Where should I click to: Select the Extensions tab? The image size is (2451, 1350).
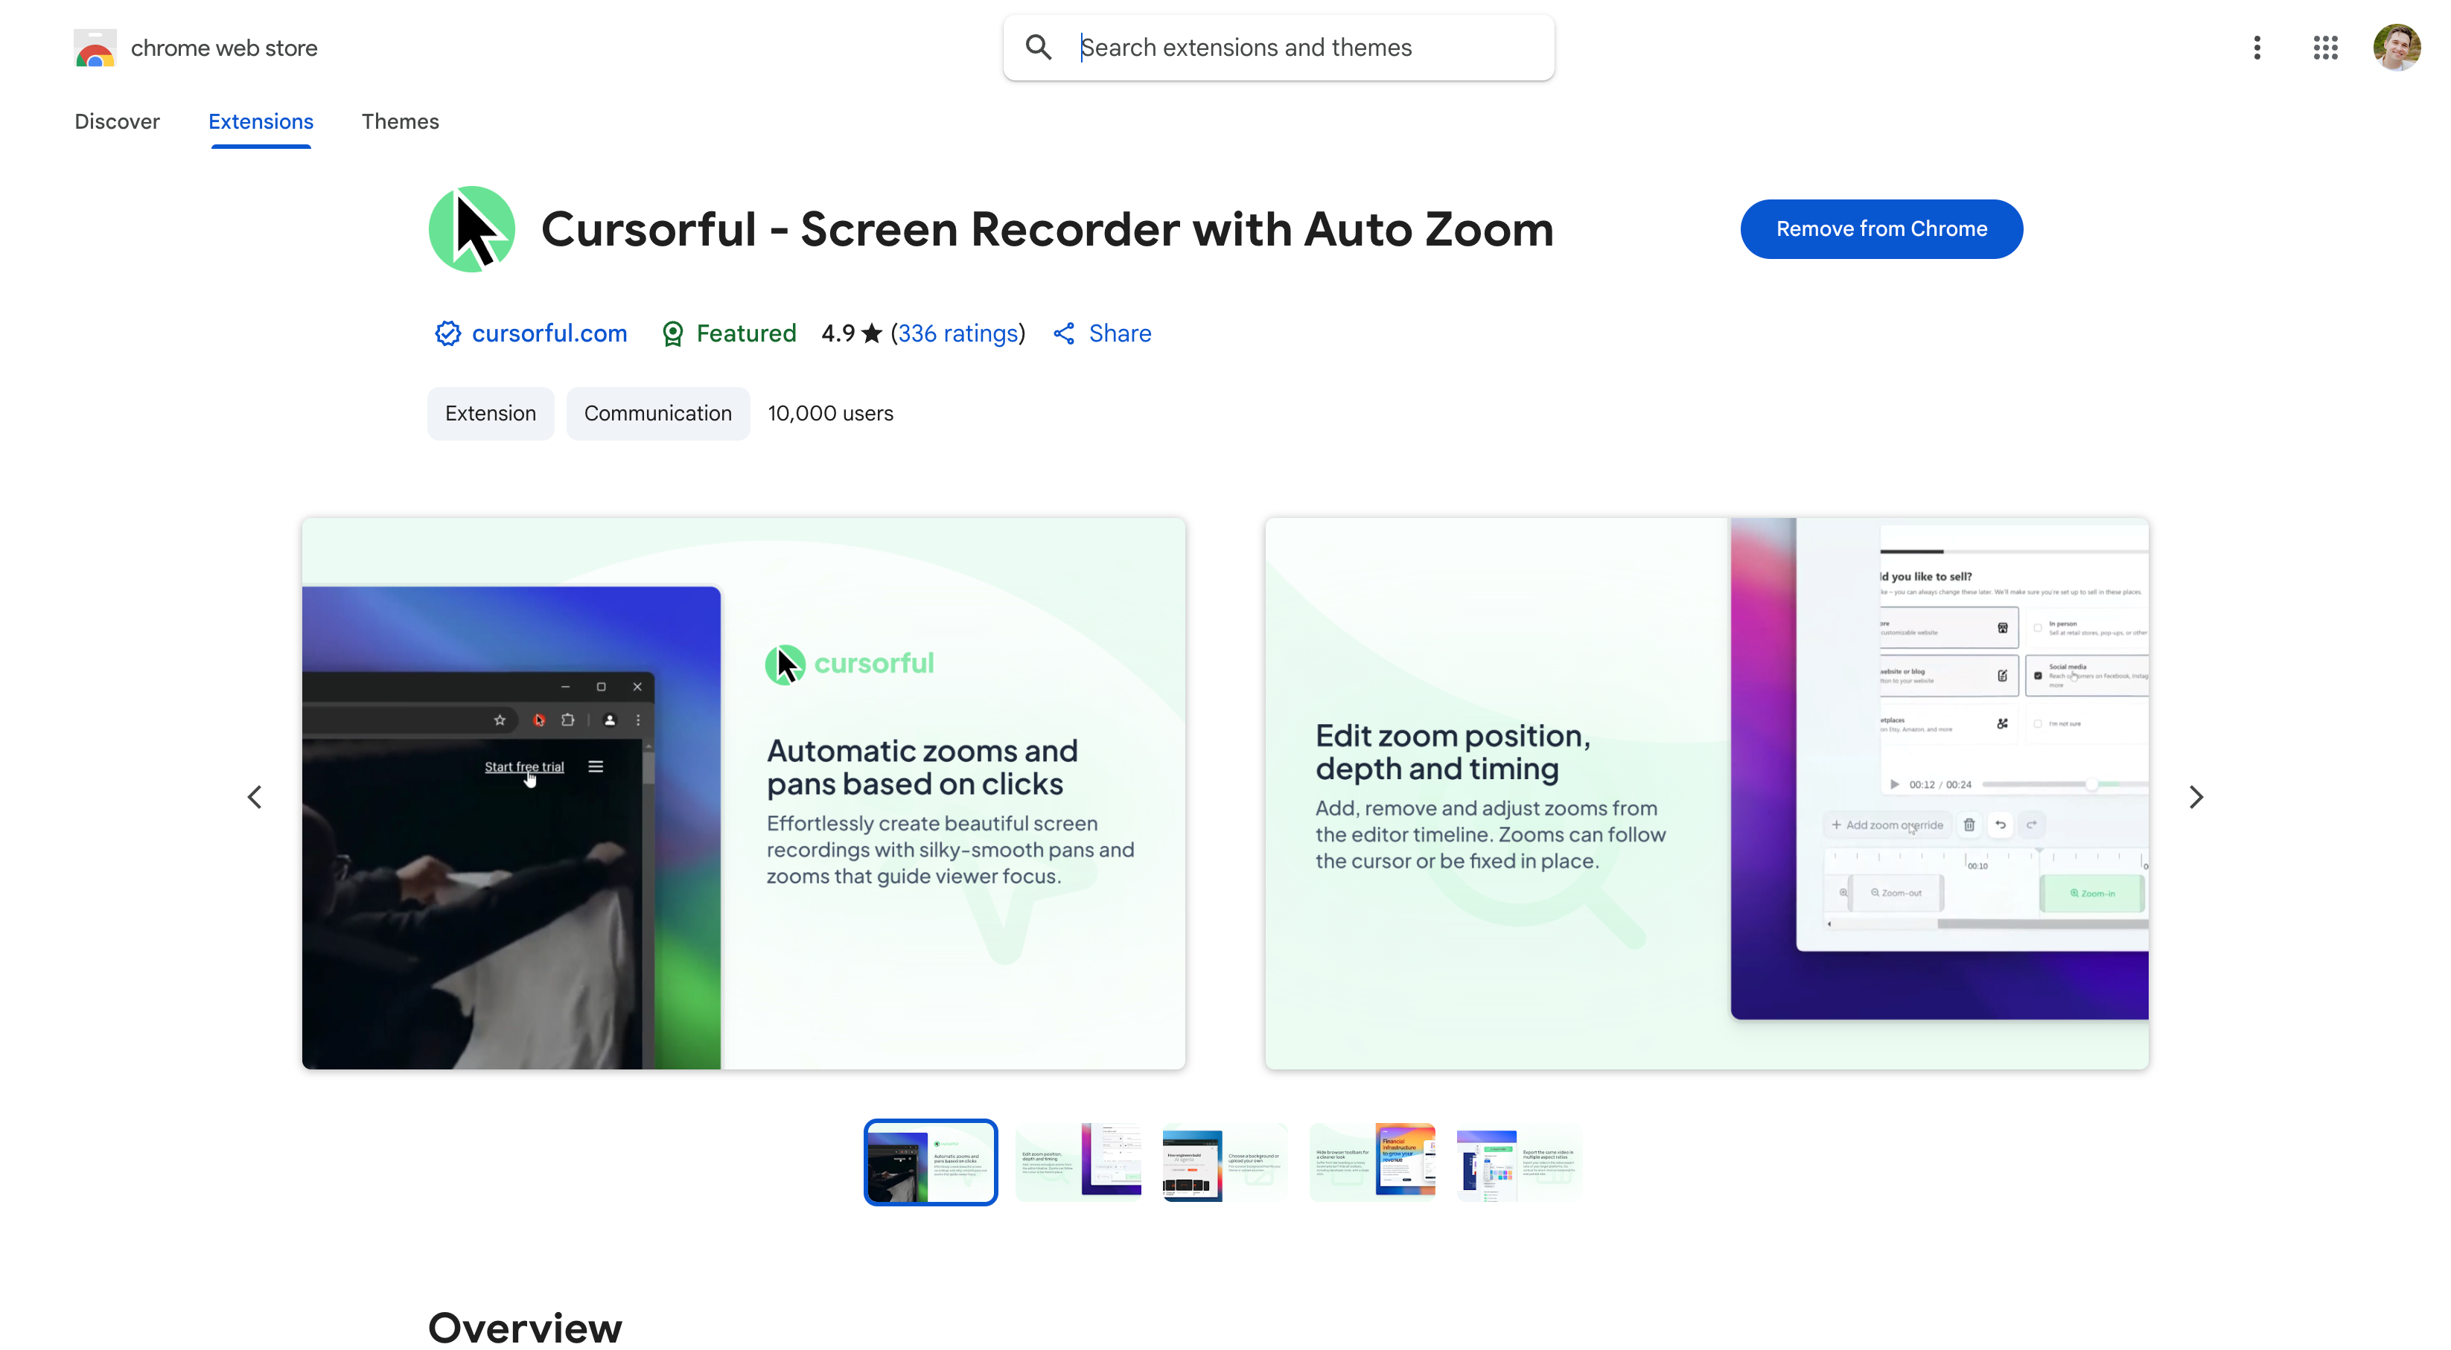tap(261, 122)
